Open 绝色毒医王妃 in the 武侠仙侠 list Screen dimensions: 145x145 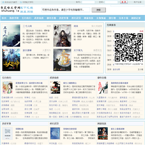55,113
